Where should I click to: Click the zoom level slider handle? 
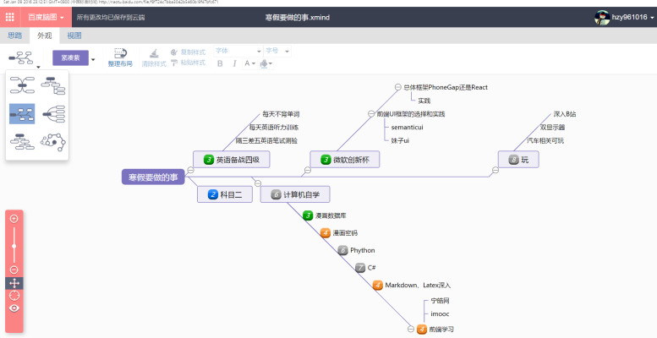tap(14, 245)
